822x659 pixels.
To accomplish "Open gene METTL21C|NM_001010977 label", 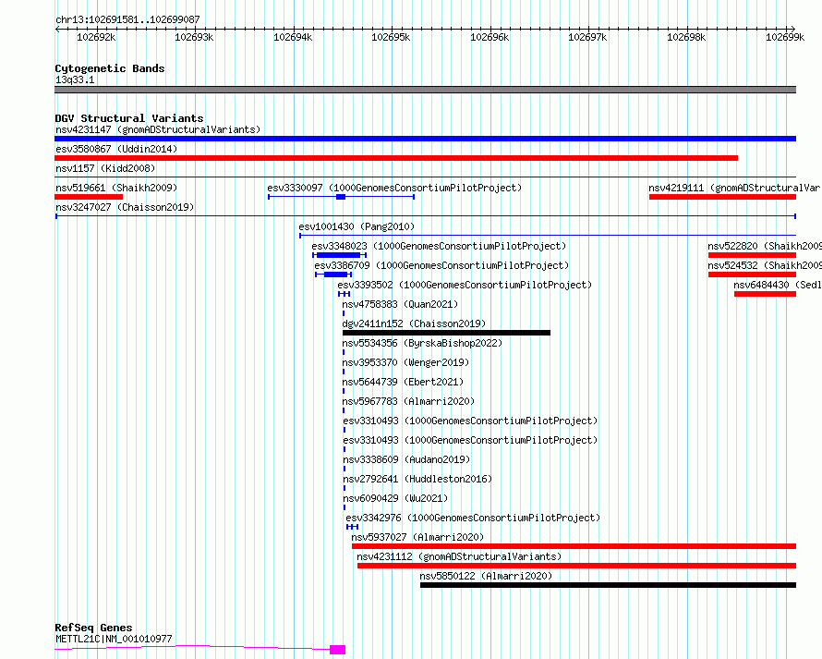I will click(114, 639).
